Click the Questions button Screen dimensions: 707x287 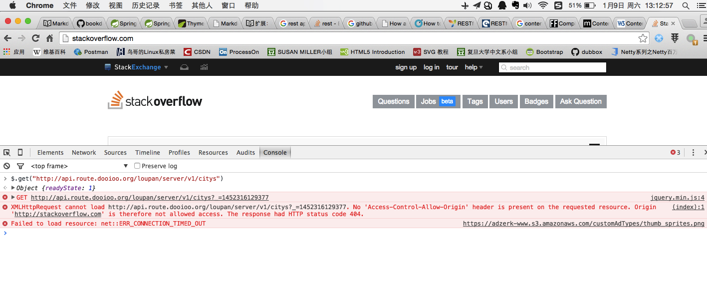click(393, 101)
